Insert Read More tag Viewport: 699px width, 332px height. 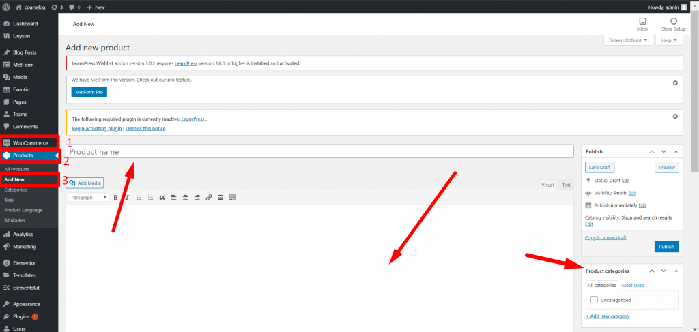[220, 198]
